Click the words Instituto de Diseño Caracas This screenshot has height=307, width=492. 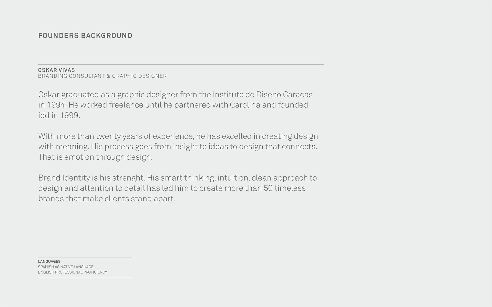point(263,95)
